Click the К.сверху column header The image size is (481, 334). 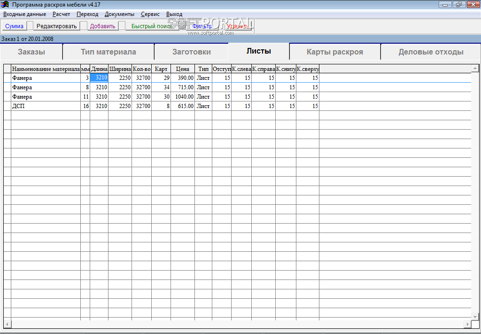[x=308, y=69]
